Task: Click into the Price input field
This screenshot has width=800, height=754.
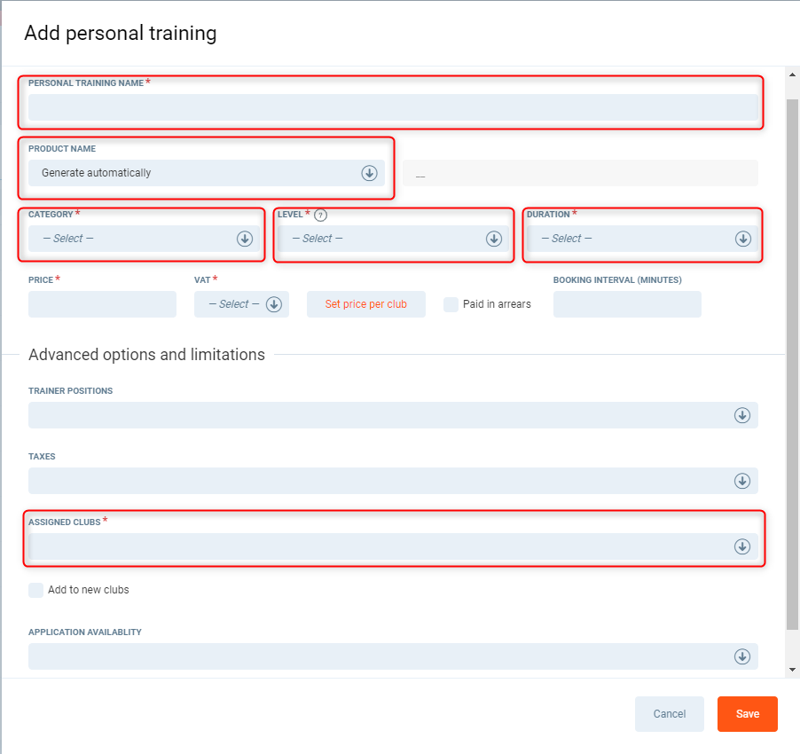Action: [x=102, y=304]
